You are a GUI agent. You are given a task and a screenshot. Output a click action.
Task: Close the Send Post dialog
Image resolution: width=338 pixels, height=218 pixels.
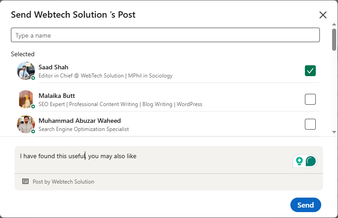(x=323, y=15)
